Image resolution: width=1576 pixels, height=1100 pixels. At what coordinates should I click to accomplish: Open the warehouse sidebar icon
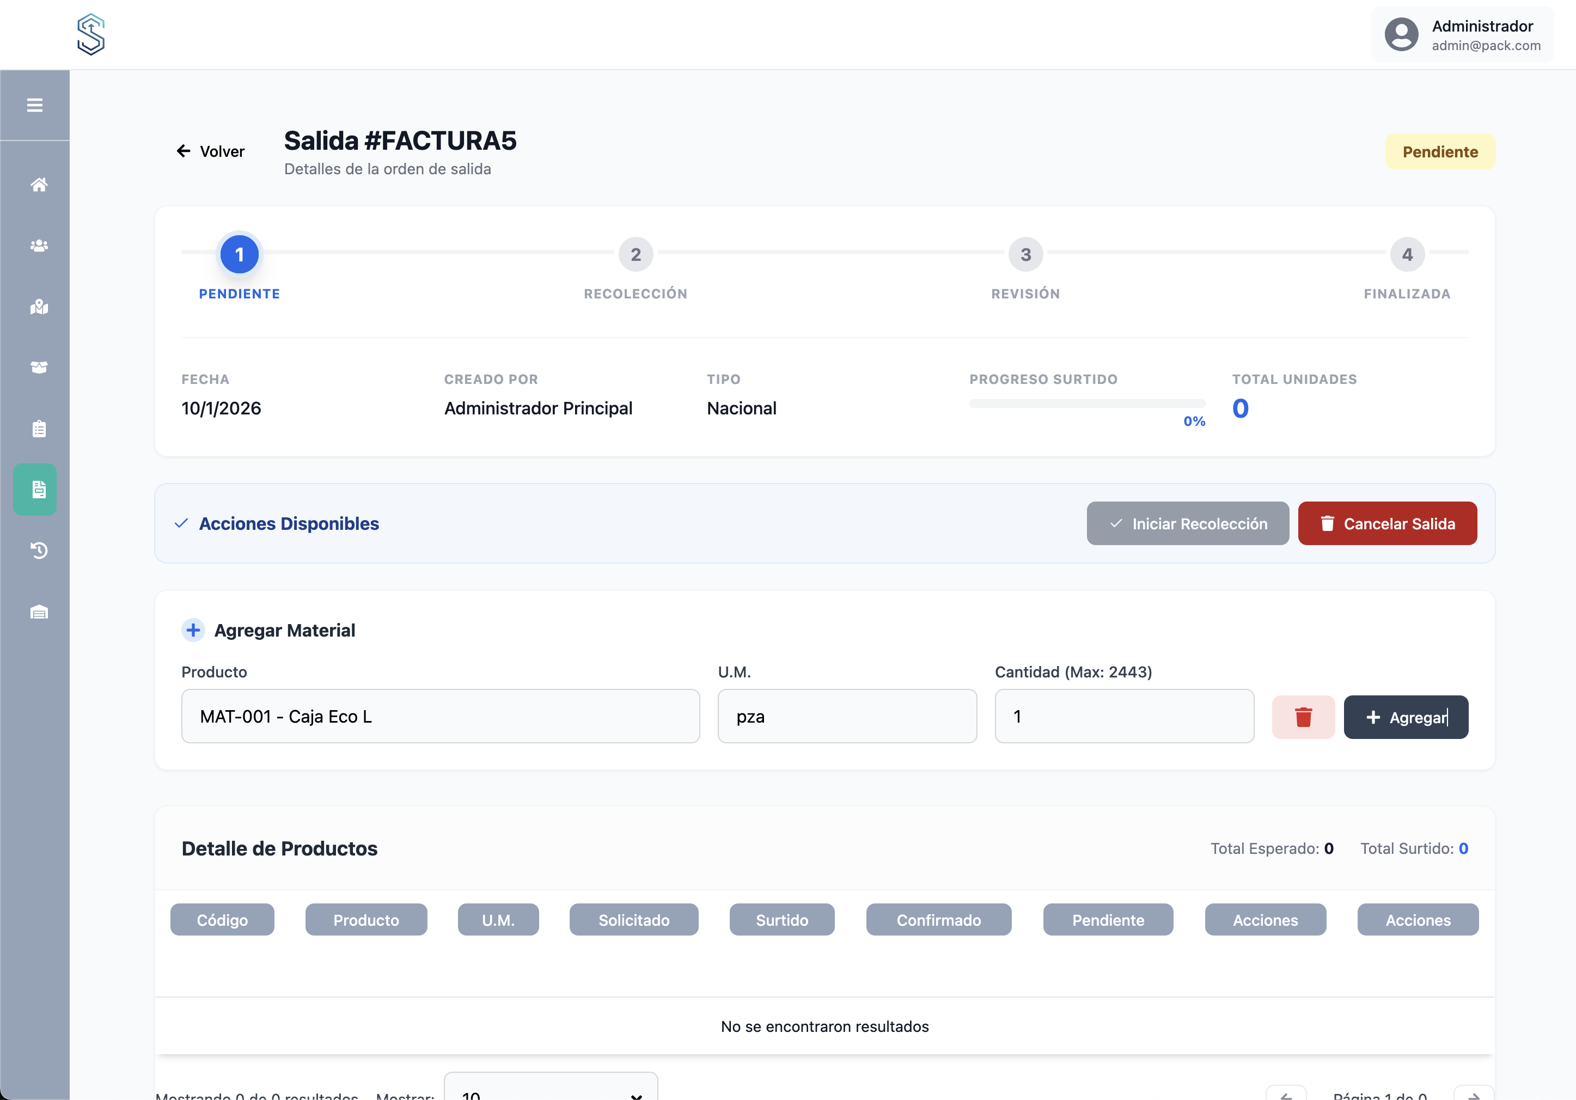pyautogui.click(x=39, y=612)
